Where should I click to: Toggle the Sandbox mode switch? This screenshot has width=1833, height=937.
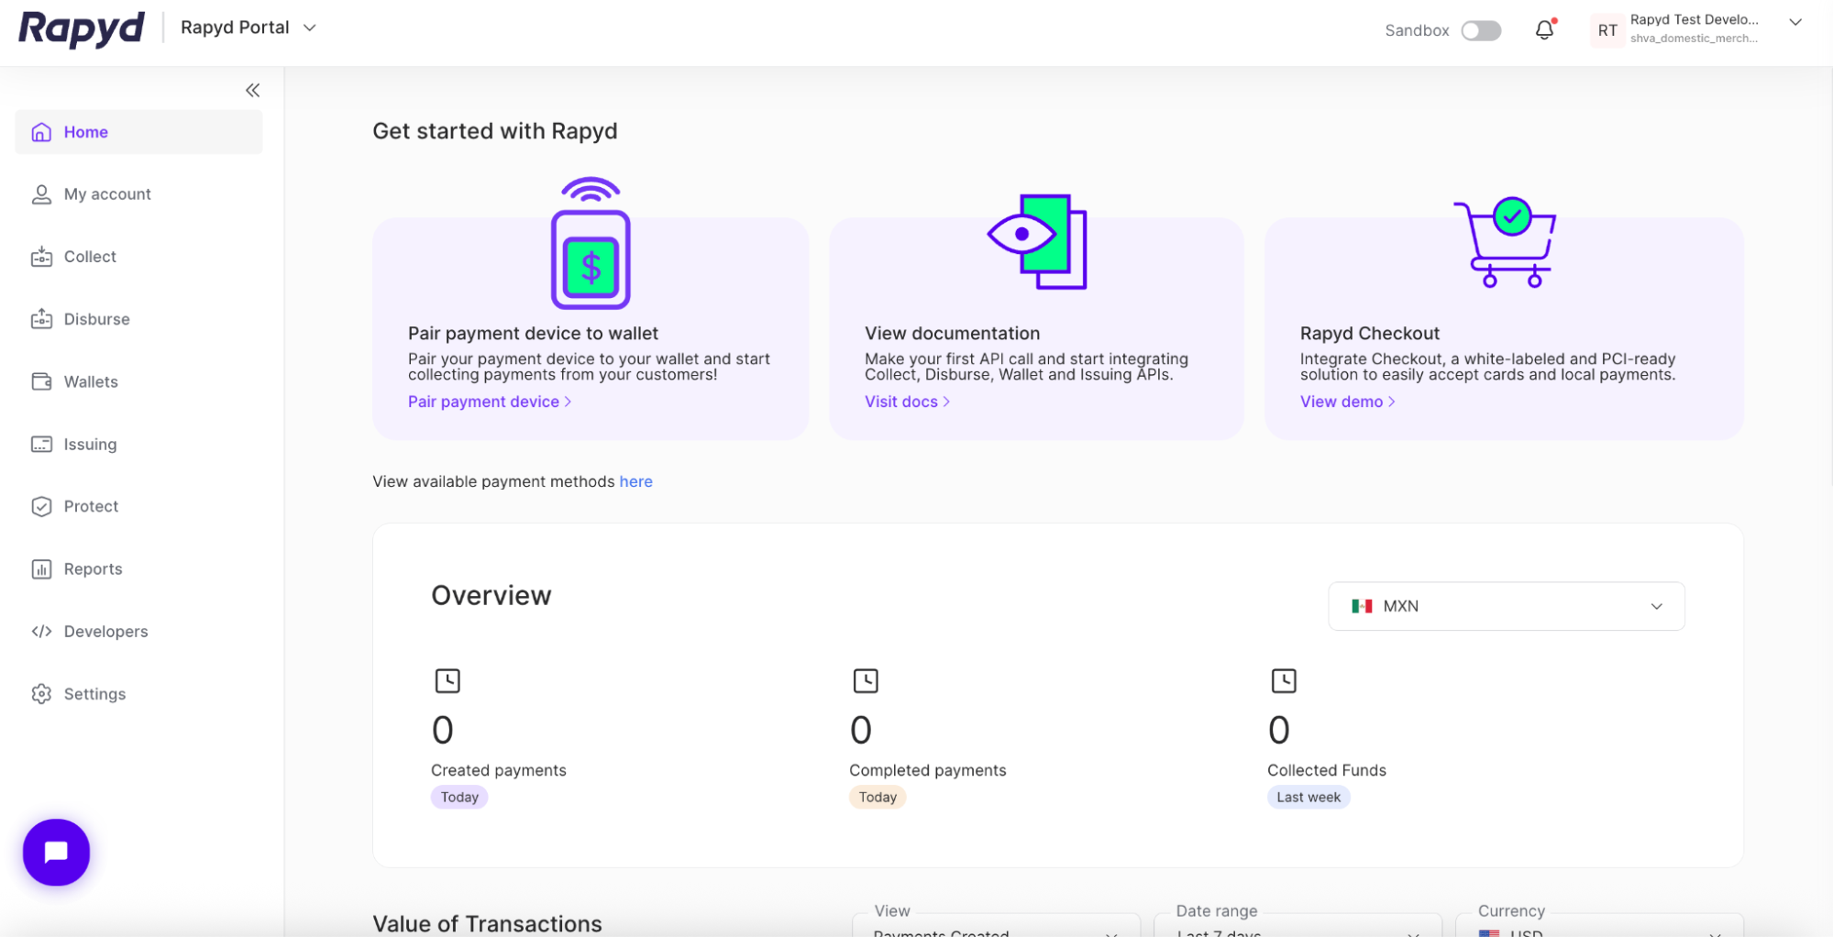tap(1480, 30)
